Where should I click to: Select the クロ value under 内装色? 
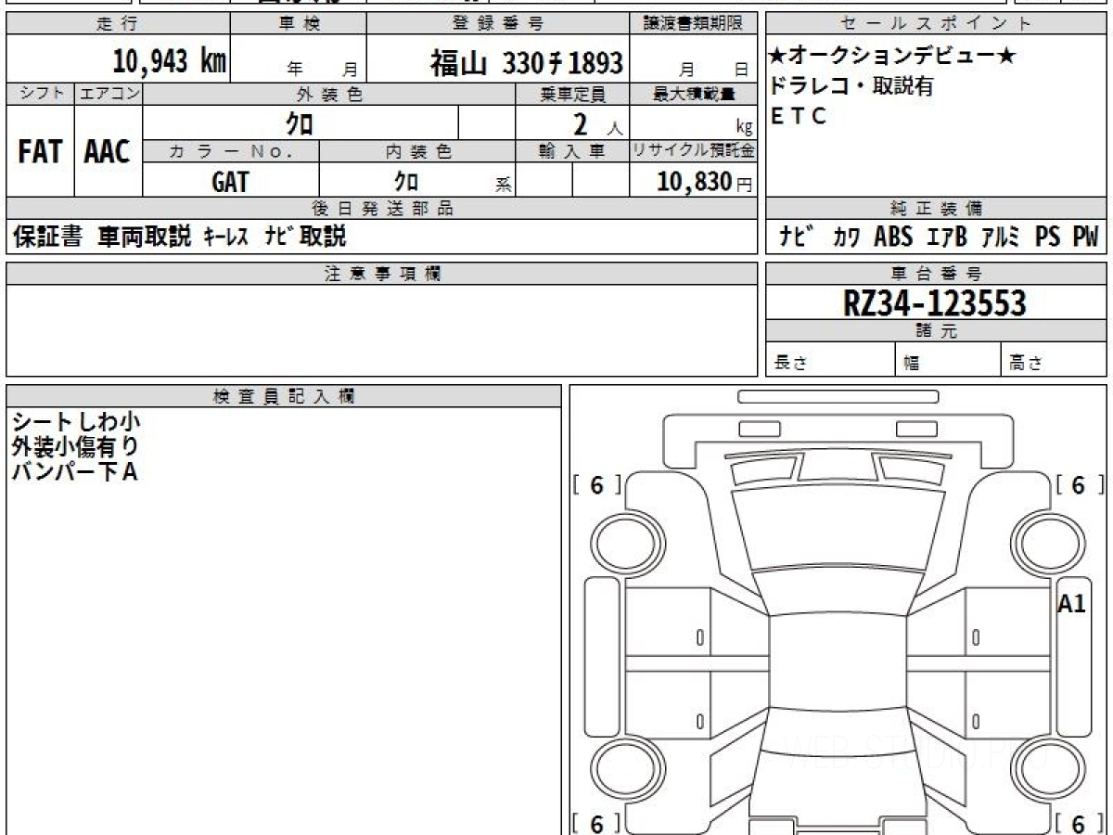406,182
